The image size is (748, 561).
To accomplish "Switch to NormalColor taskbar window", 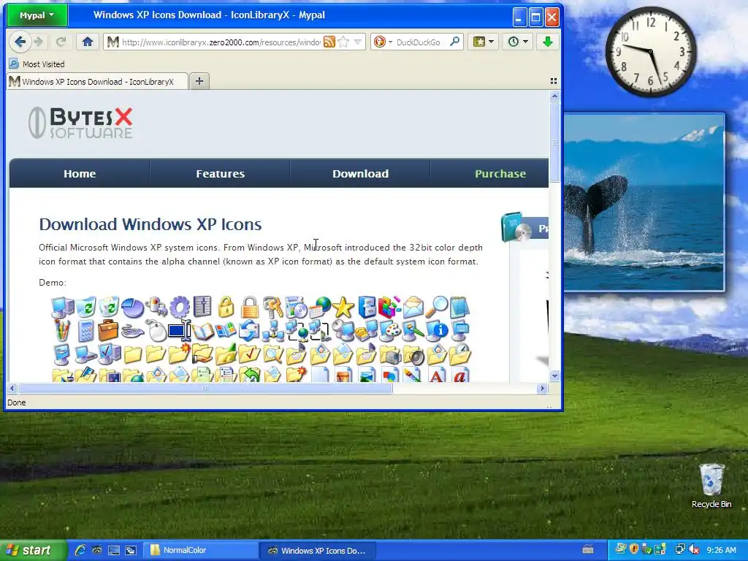I will coord(200,550).
